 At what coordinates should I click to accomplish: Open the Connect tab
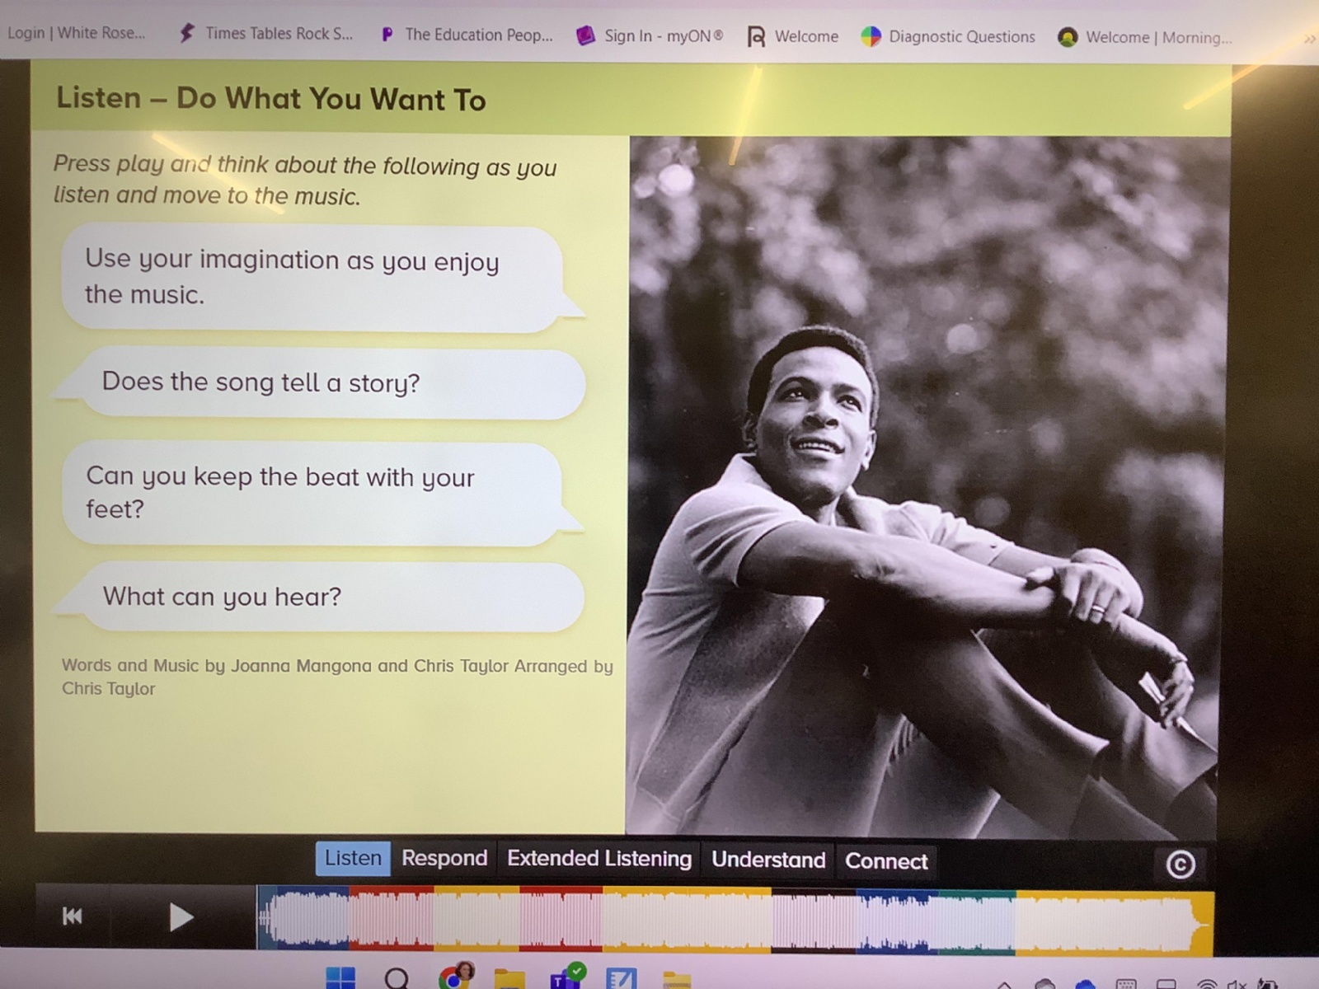pyautogui.click(x=886, y=860)
